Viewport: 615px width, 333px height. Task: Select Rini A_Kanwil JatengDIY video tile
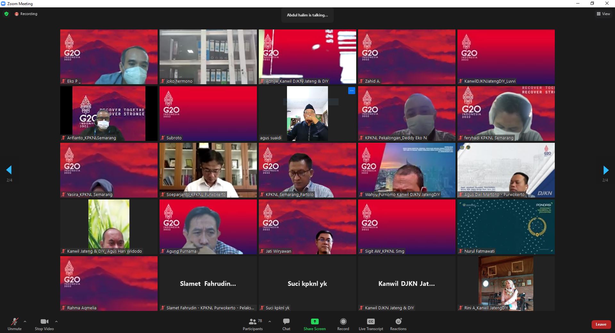506,283
